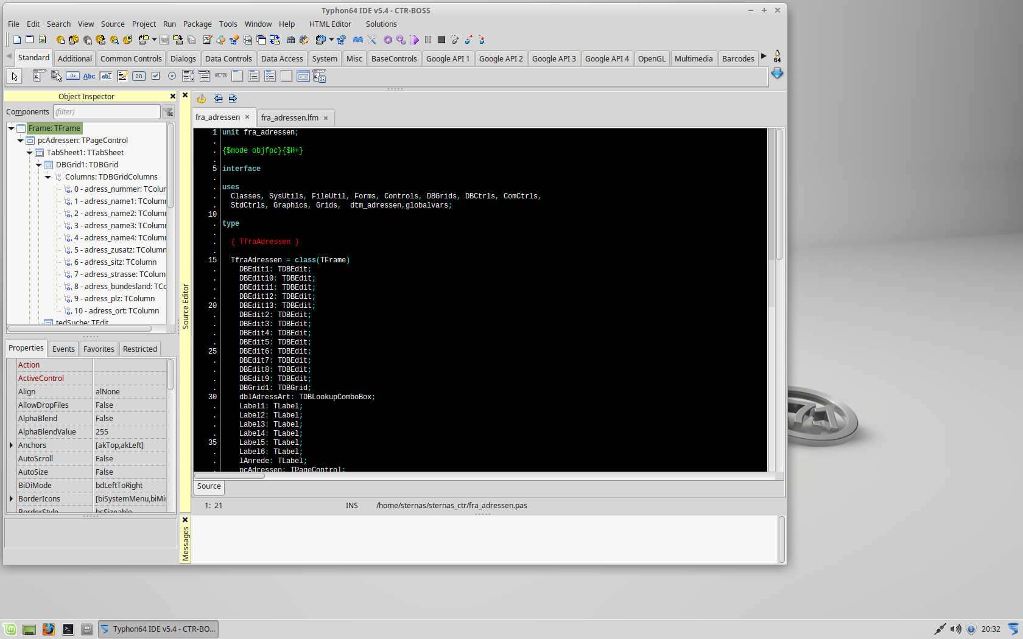Switch to the Data Controls palette tab
This screenshot has height=639, width=1023.
tap(228, 58)
